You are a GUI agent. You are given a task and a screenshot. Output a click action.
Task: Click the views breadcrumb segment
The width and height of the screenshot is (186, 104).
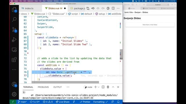[24, 14]
